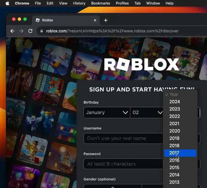Click the Roblox tab favicon
207x188 pixels.
[38, 20]
